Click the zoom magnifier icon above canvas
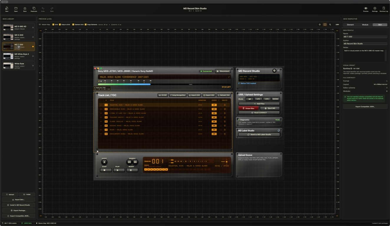This screenshot has height=226, width=390. click(x=330, y=24)
